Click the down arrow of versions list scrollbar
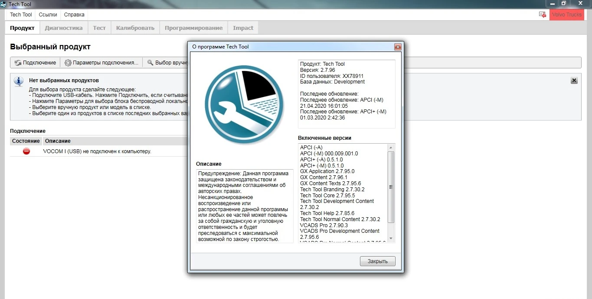Viewport: 592px width, 299px height. [x=391, y=238]
